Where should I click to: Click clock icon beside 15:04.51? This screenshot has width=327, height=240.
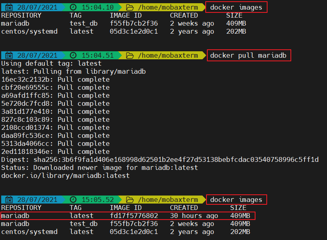click(x=73, y=55)
